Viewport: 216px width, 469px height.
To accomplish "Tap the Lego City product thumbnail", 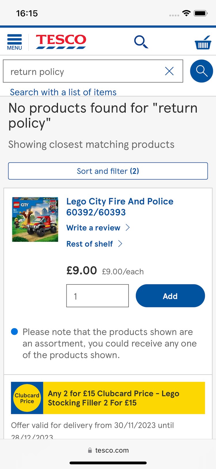I will (35, 219).
